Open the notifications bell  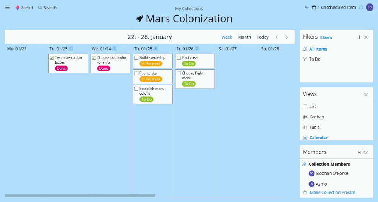pyautogui.click(x=361, y=8)
